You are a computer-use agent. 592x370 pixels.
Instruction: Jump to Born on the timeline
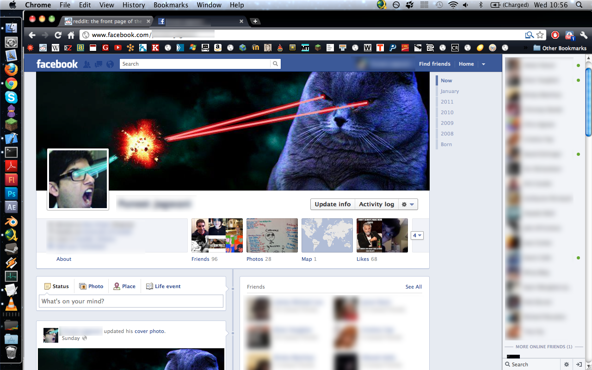(x=446, y=144)
